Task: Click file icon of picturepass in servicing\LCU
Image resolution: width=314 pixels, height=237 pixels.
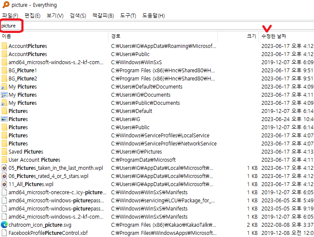Action: pos(4,201)
